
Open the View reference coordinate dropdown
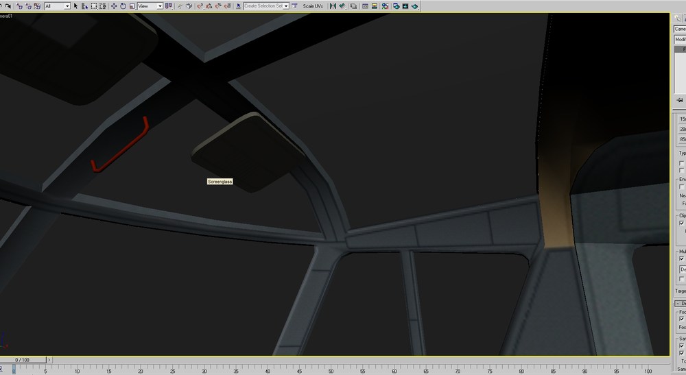click(150, 6)
